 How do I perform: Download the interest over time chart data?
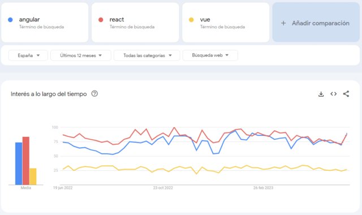click(321, 94)
